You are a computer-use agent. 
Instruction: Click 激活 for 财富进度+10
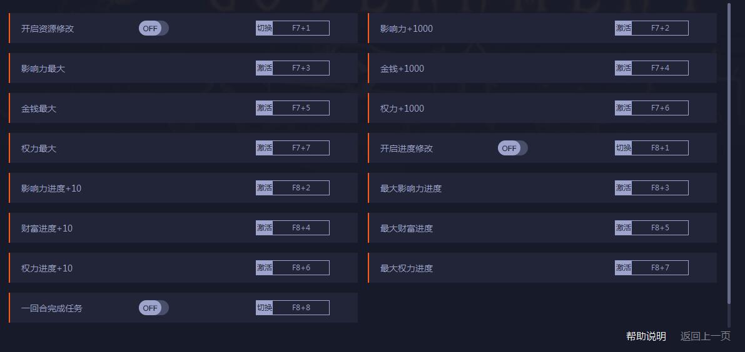264,228
